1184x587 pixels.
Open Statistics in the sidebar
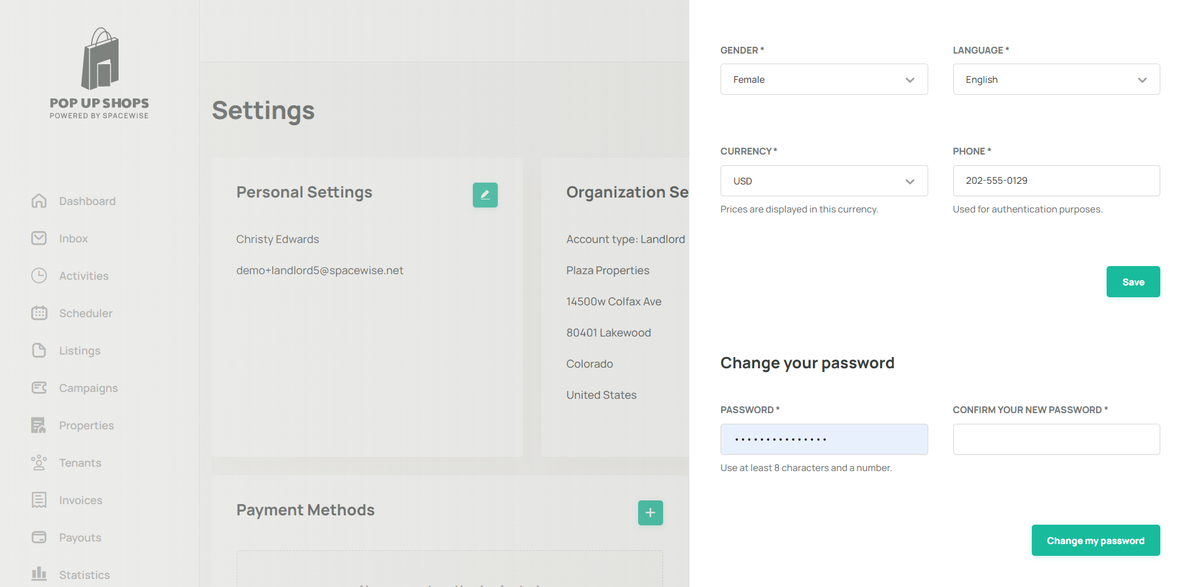[x=84, y=575]
